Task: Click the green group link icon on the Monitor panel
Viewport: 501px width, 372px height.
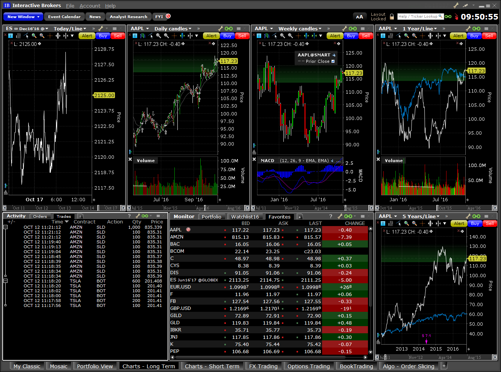Action: point(348,216)
